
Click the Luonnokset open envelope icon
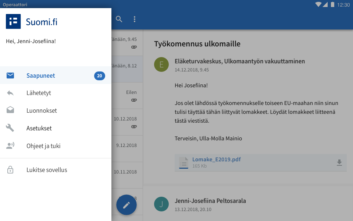[10, 110]
